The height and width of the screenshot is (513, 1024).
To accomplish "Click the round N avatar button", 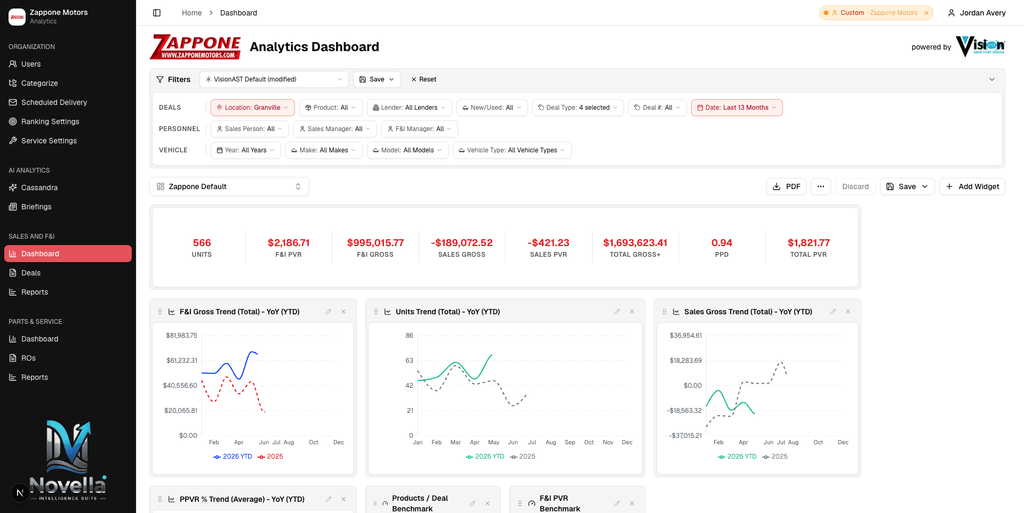I will point(20,493).
